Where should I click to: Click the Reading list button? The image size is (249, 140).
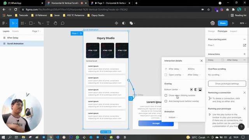click(x=238, y=16)
